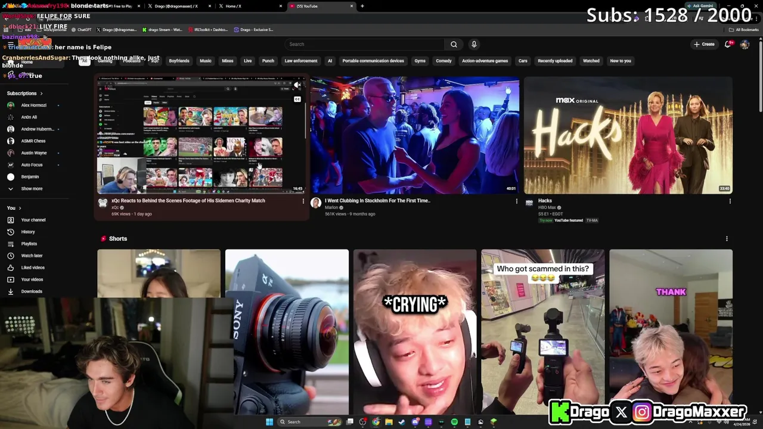
Task: Select the Portable communication devices chip
Action: point(373,61)
